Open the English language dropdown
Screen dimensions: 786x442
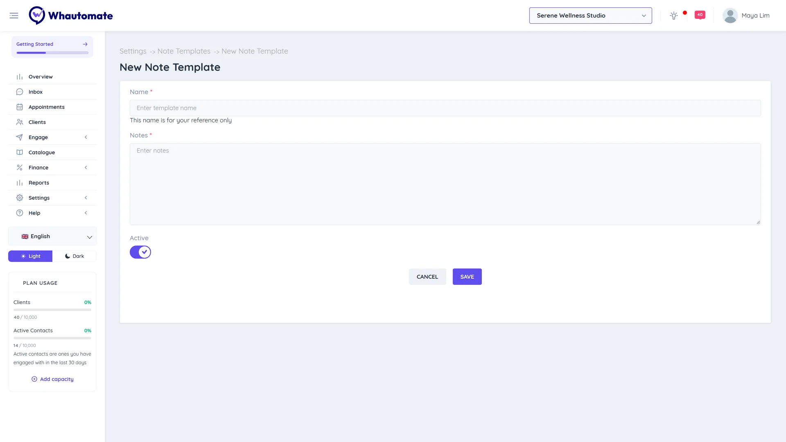pos(52,237)
